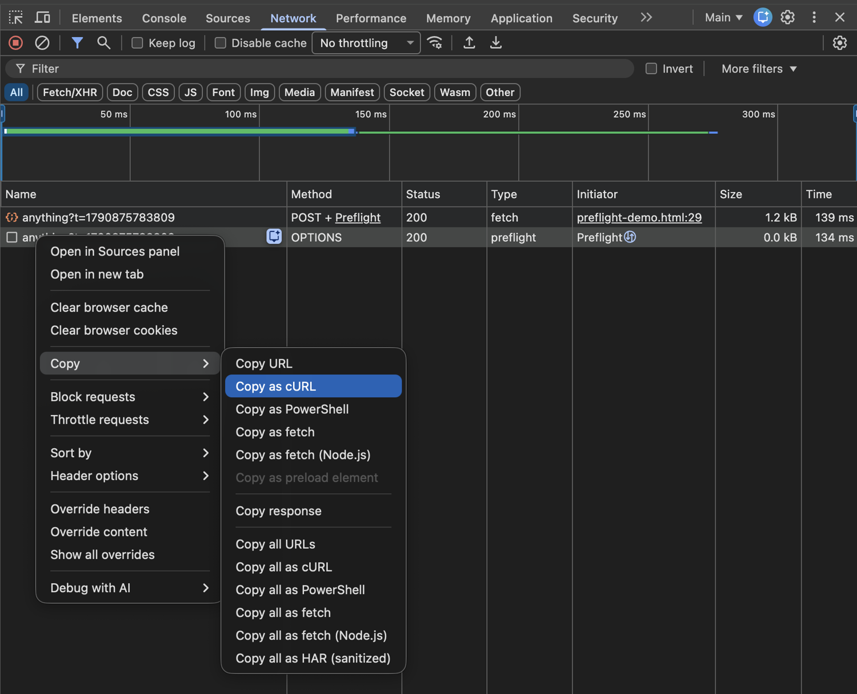The image size is (857, 694).
Task: Open network conditions wifi icon
Action: pos(435,43)
